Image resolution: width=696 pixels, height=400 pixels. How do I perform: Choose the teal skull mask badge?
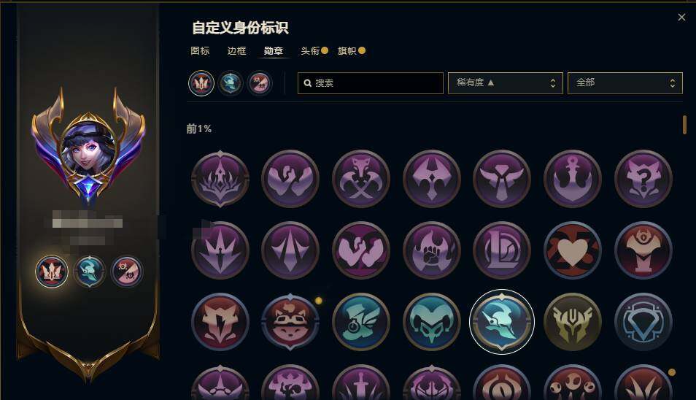[431, 322]
